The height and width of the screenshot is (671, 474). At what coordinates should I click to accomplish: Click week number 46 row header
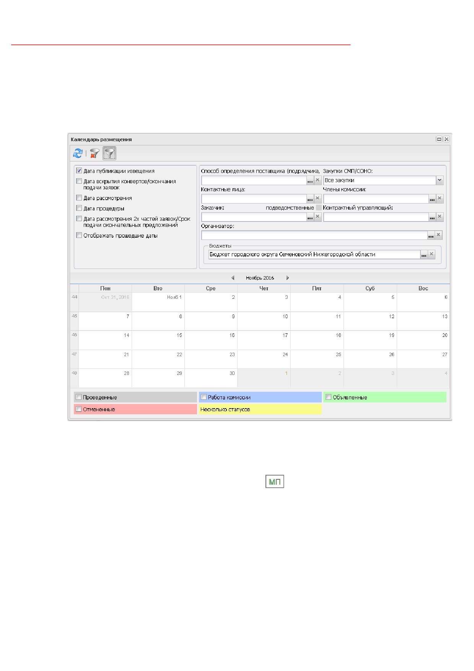[74, 340]
